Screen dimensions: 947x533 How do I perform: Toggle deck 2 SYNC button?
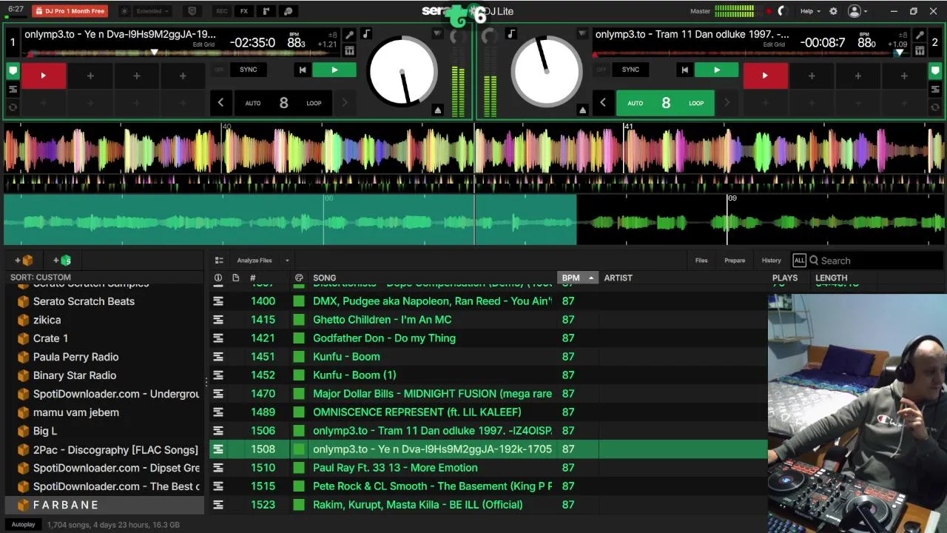630,70
